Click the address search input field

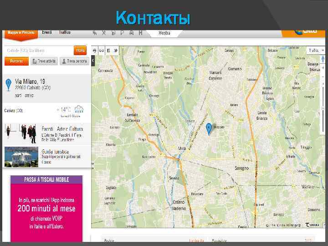click(x=39, y=51)
